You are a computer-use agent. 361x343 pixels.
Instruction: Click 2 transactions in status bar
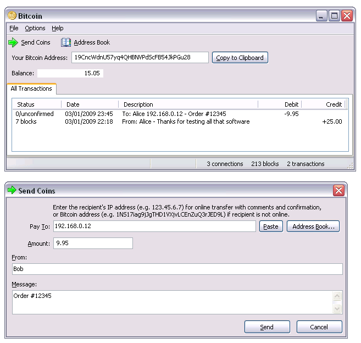click(x=306, y=164)
